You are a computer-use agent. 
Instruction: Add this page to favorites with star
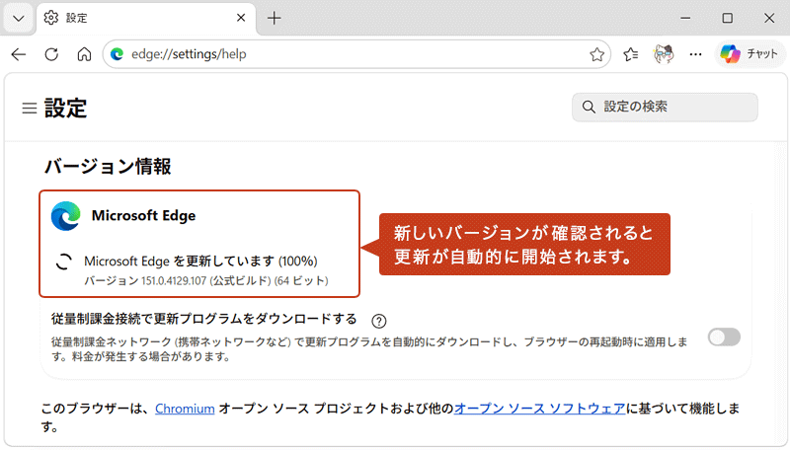click(x=596, y=54)
